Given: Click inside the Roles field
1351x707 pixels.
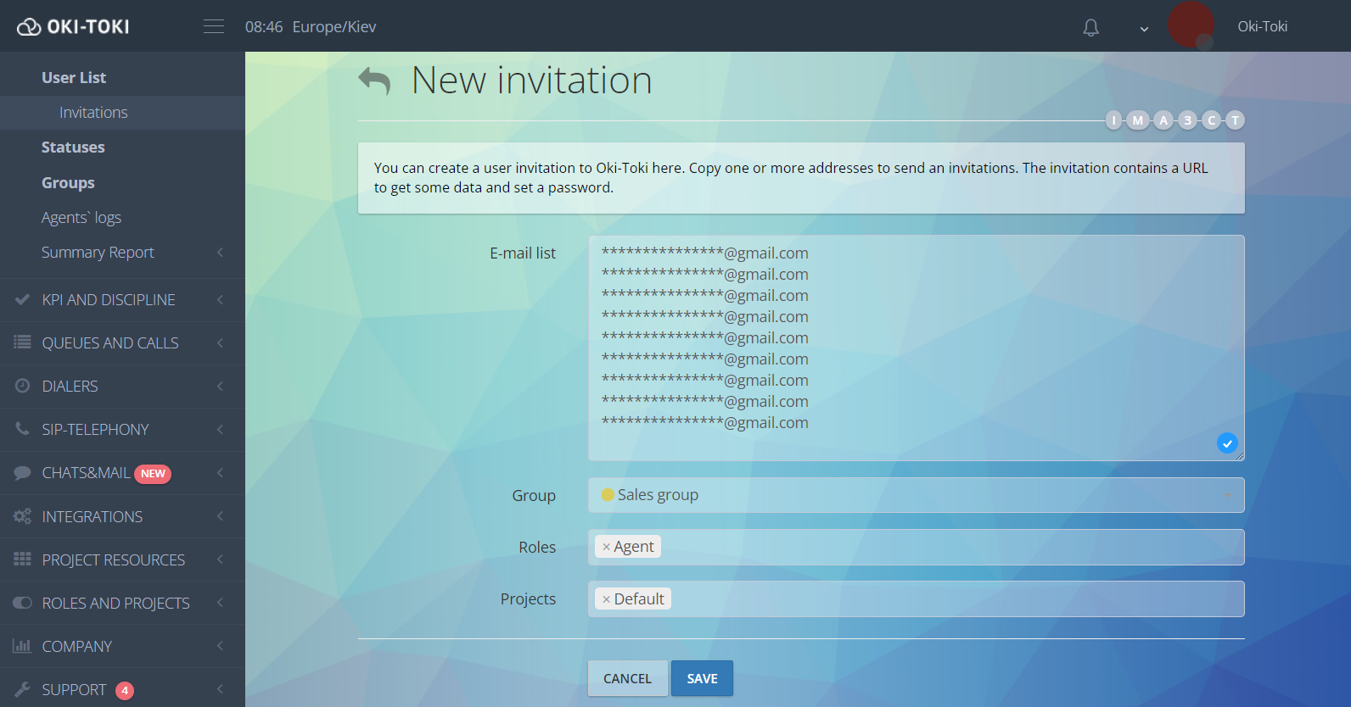Looking at the screenshot, I should (x=933, y=548).
